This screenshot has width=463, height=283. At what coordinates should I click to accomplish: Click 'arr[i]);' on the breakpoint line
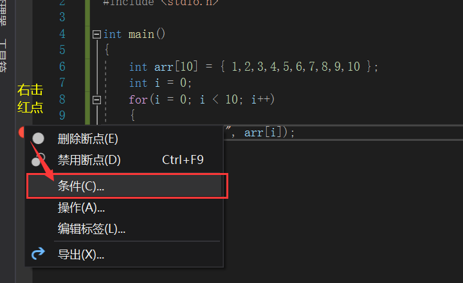(x=269, y=132)
